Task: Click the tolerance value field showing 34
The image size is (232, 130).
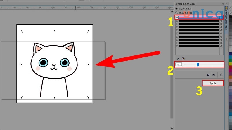Action: [179, 64]
